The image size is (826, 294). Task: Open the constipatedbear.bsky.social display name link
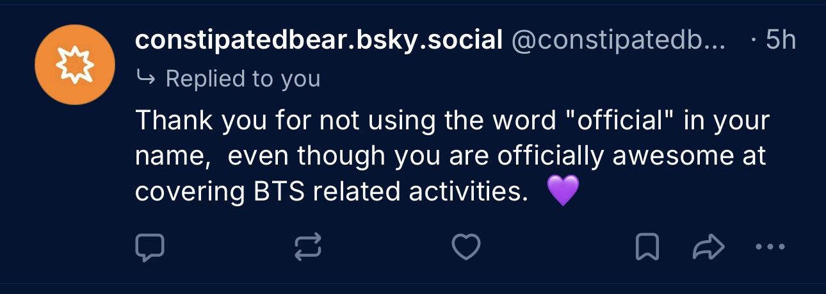(318, 41)
